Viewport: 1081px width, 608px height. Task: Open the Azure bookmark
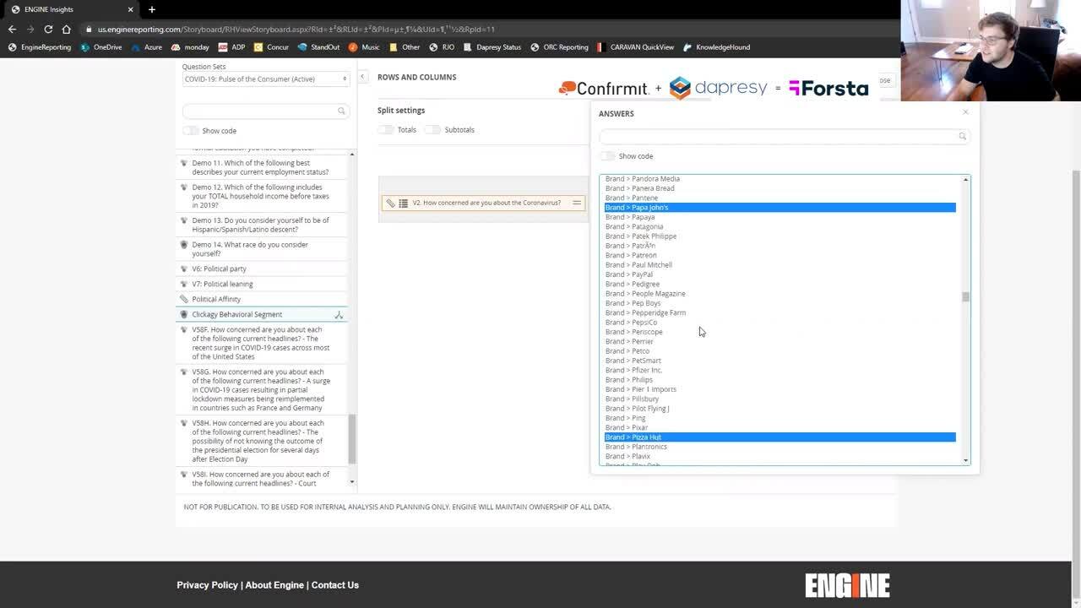(146, 47)
